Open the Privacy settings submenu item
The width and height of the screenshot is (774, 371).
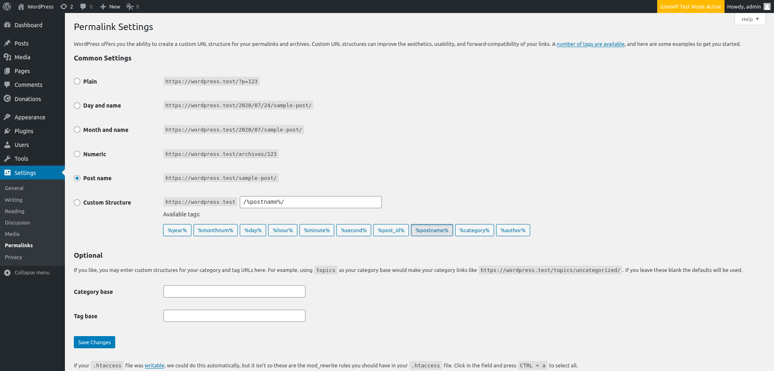(x=13, y=257)
